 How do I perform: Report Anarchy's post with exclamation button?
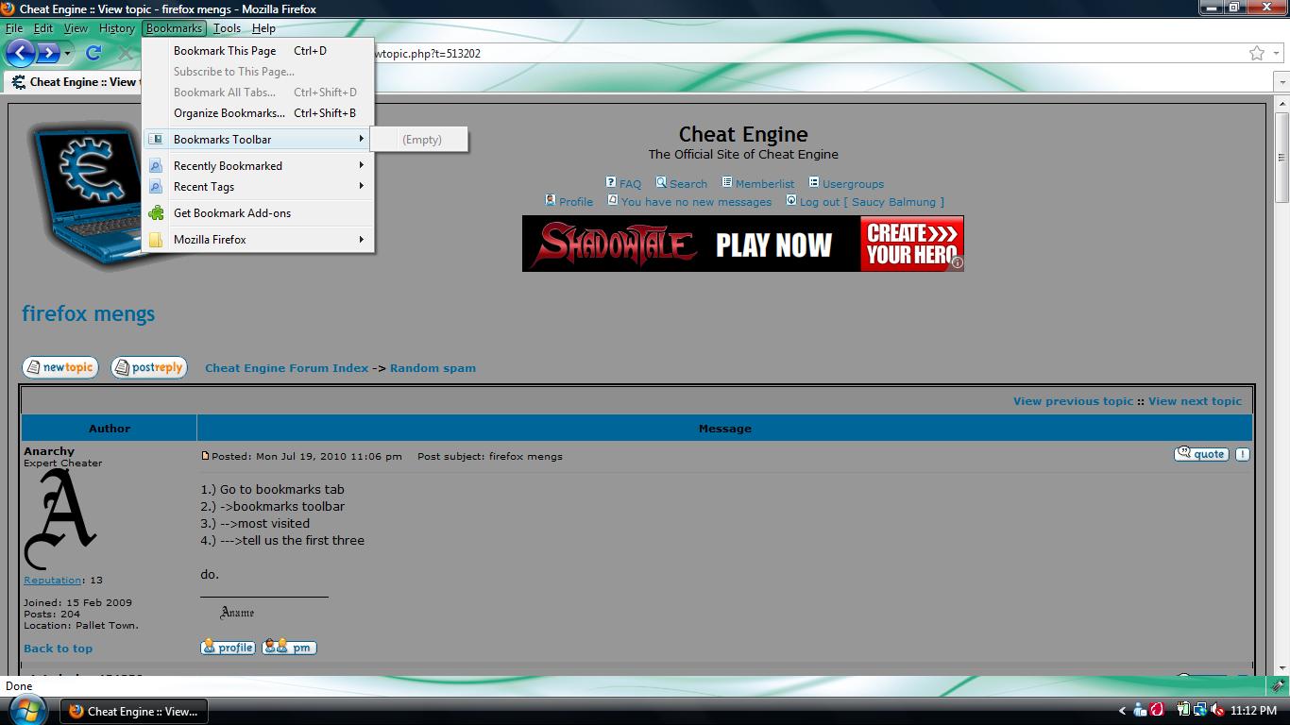(x=1242, y=454)
